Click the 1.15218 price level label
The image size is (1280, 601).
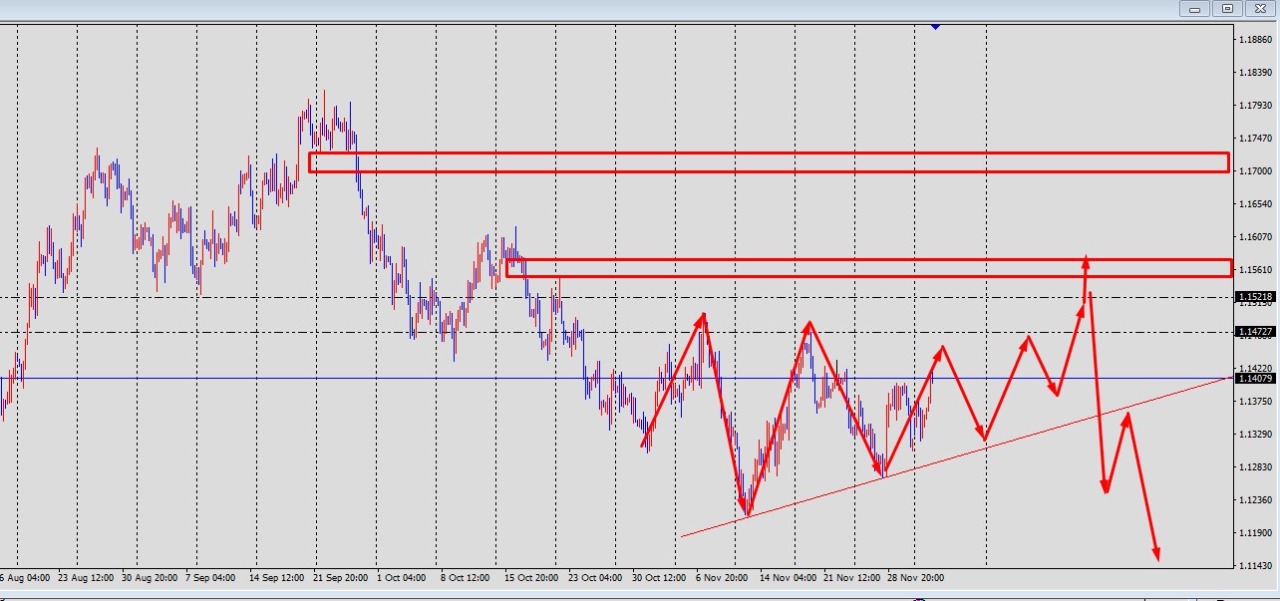[1254, 297]
